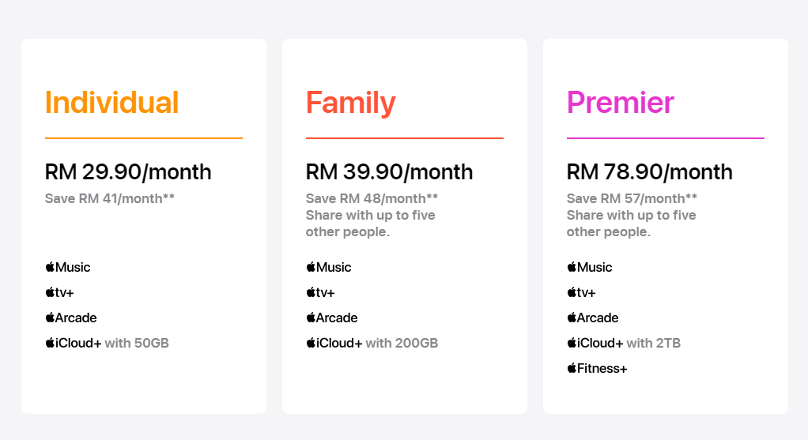Click the Apple tv+ logo in Family plan
The width and height of the screenshot is (808, 440).
(x=320, y=292)
